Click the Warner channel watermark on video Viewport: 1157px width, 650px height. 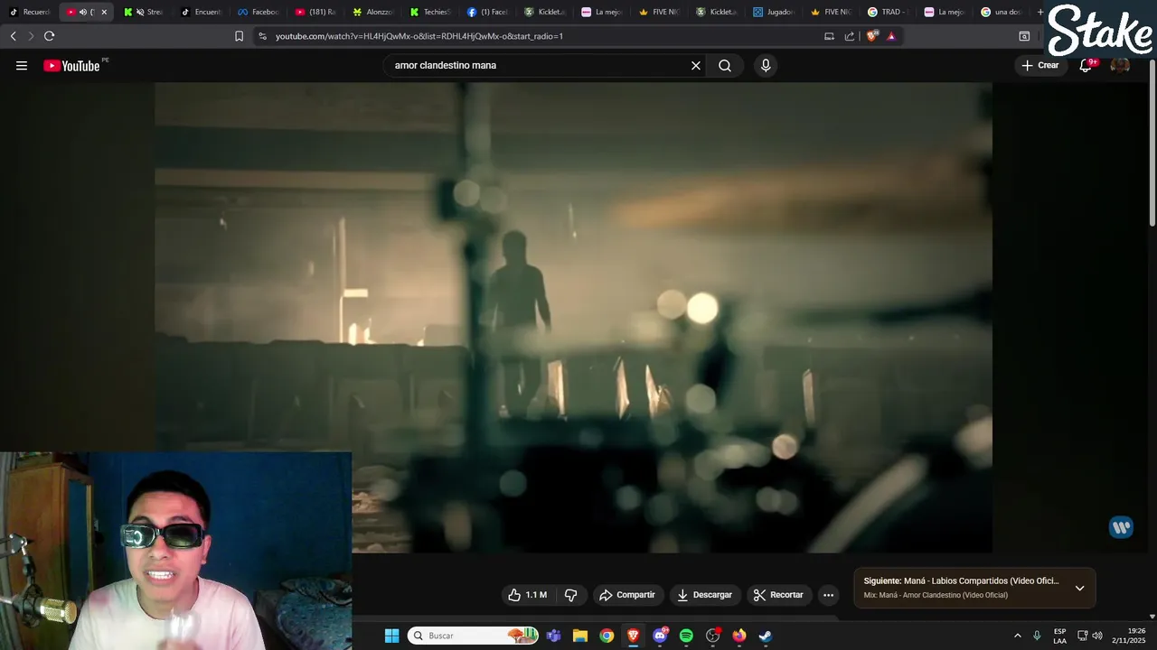[x=1121, y=528]
